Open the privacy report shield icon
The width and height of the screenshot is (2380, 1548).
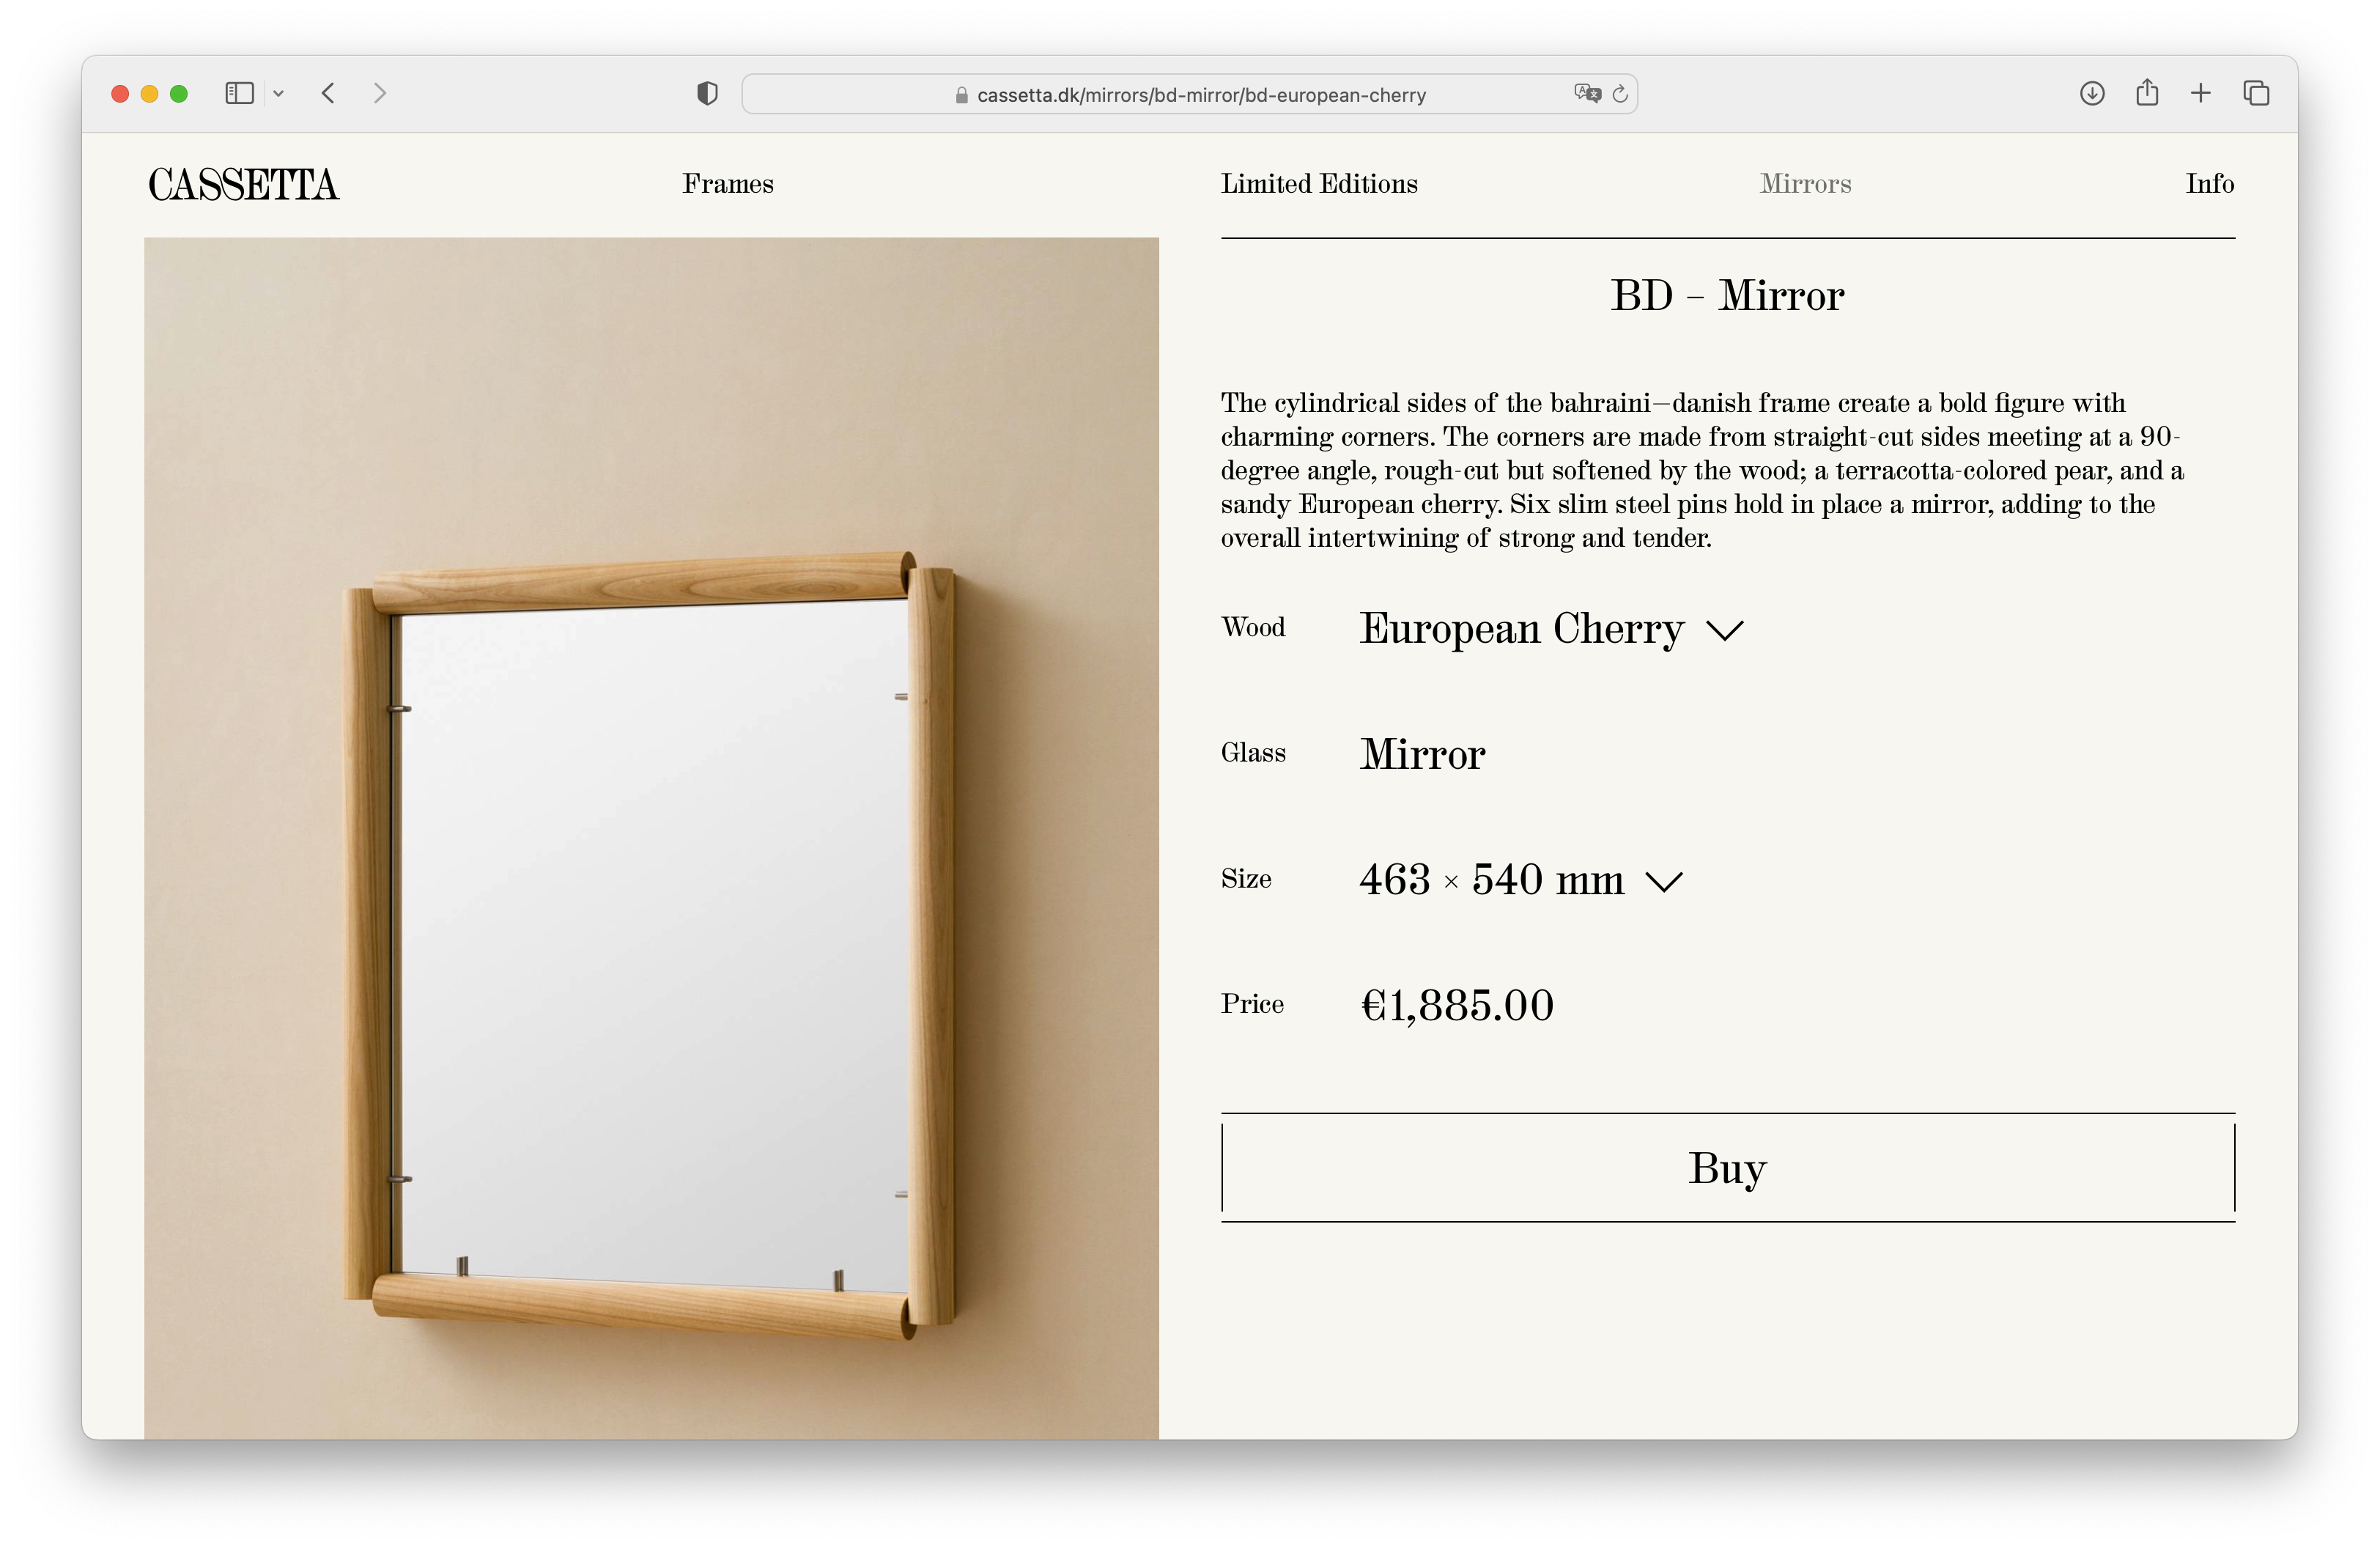707,93
